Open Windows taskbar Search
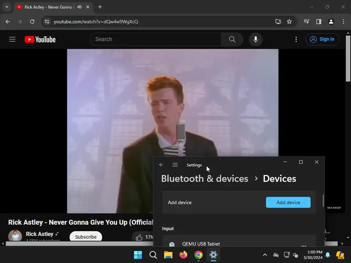This screenshot has height=263, width=351. pyautogui.click(x=153, y=255)
